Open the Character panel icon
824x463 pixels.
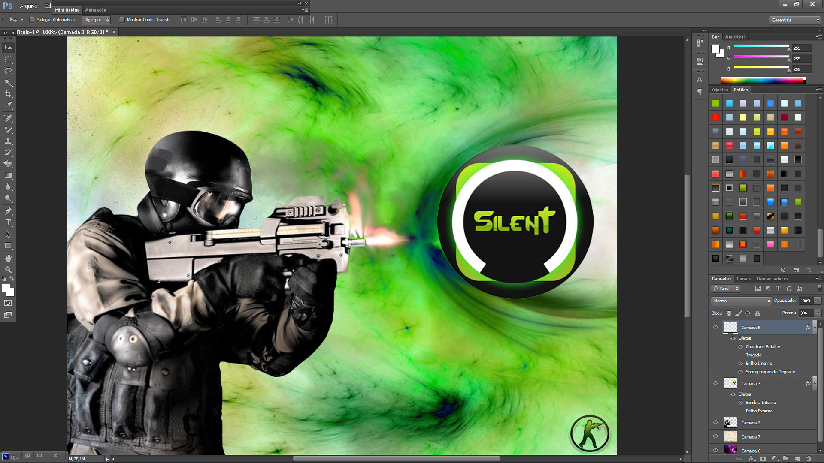pos(700,79)
